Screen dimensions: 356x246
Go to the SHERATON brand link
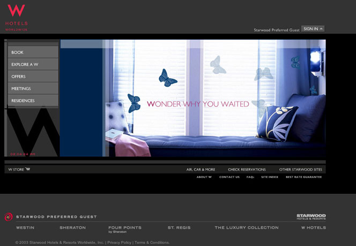[73, 228]
